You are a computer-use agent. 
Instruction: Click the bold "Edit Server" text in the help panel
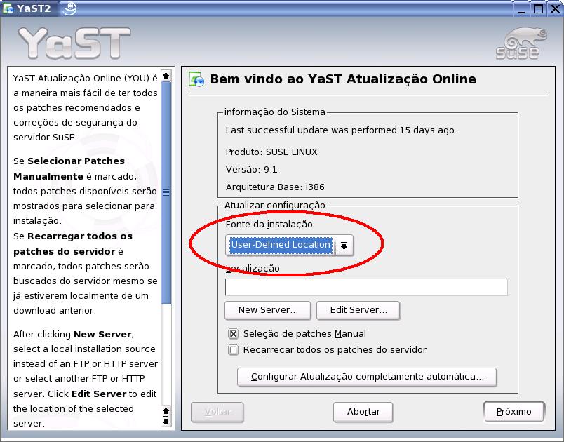99,394
